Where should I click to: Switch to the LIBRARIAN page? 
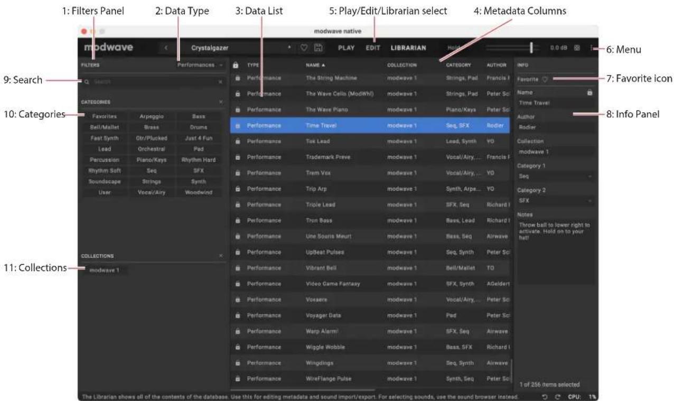pyautogui.click(x=408, y=48)
